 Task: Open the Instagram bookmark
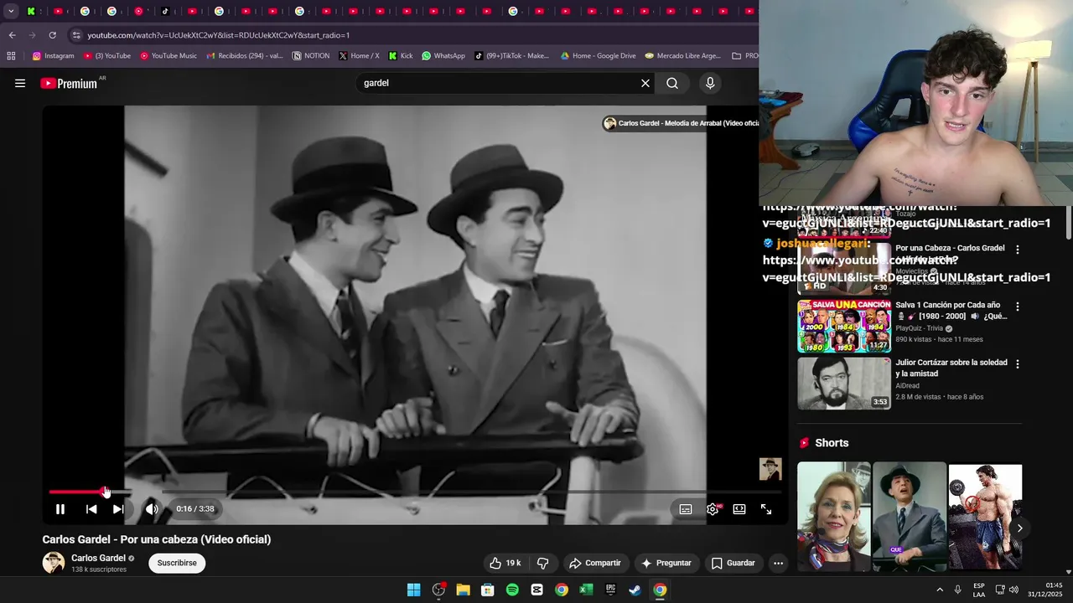[x=53, y=56]
